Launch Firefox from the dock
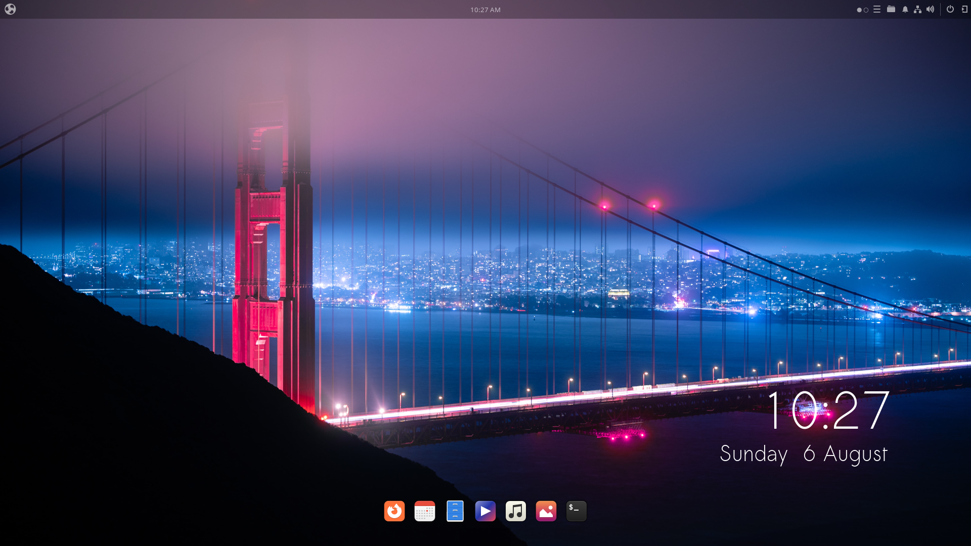 tap(394, 511)
